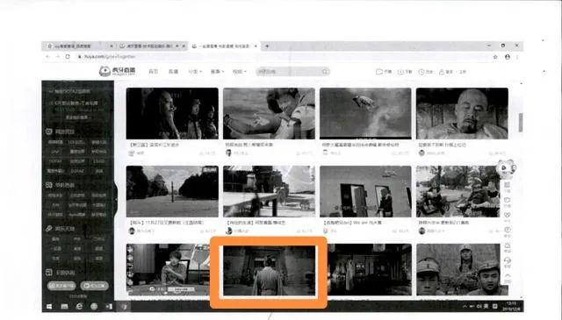Click the address bar showing huya.com
This screenshot has height=320, width=562.
[x=110, y=57]
